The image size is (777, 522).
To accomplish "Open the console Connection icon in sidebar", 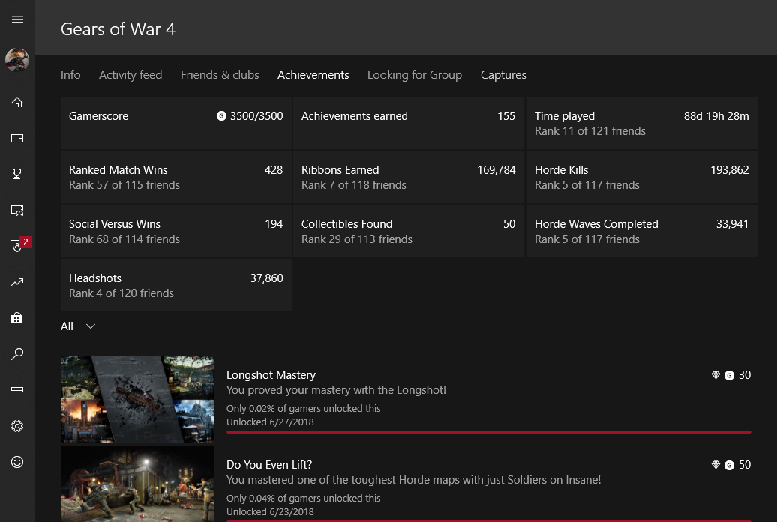I will (17, 390).
